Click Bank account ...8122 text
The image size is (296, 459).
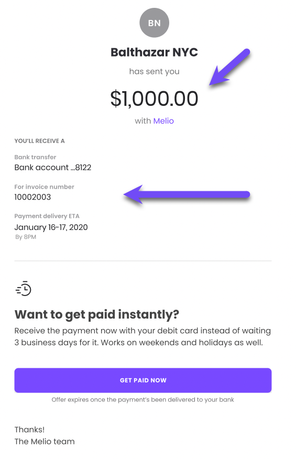(53, 168)
